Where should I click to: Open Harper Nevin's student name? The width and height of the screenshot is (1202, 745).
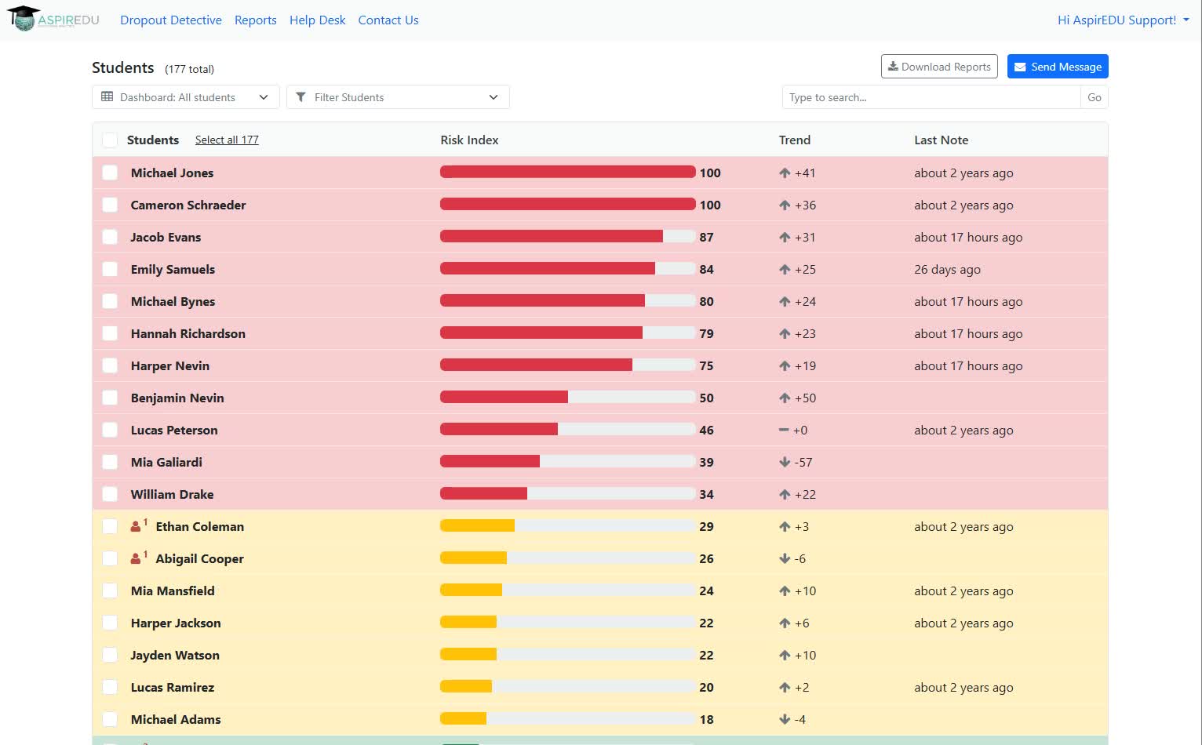pos(170,365)
